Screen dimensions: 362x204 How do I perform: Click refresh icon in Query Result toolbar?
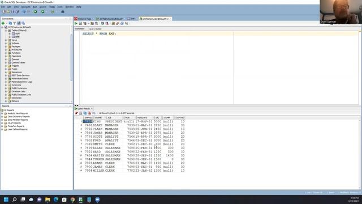click(85, 113)
